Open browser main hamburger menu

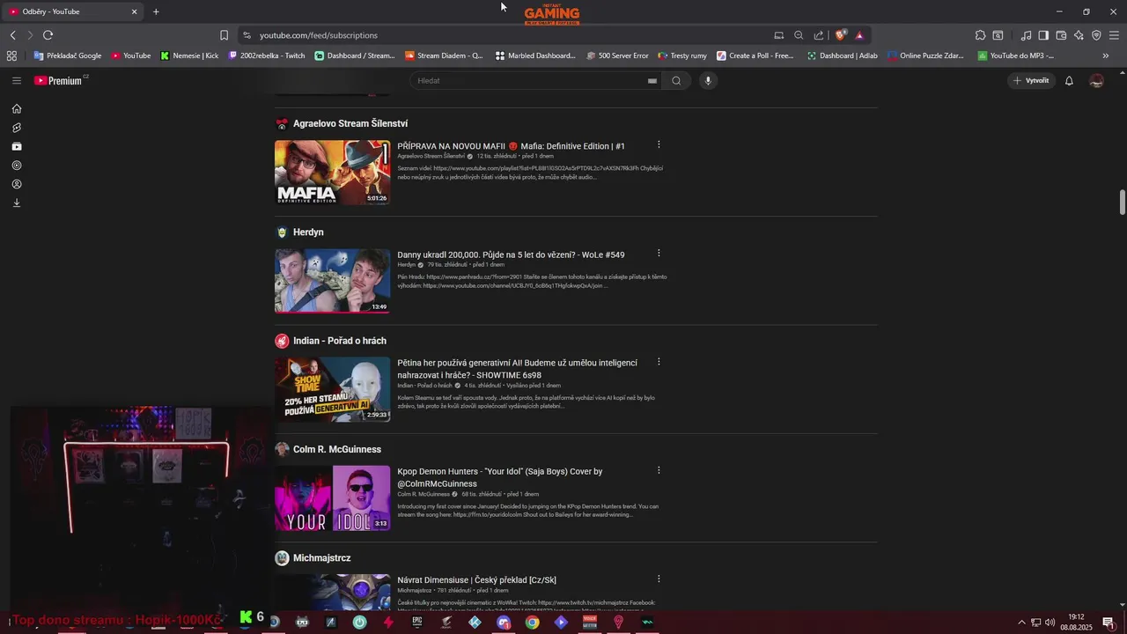[x=1114, y=35]
